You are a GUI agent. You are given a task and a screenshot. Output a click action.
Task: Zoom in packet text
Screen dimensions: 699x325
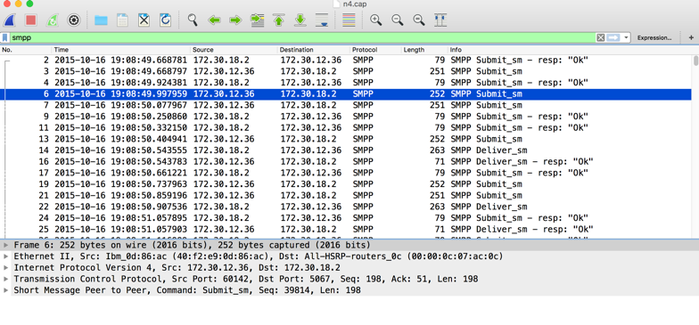[376, 20]
